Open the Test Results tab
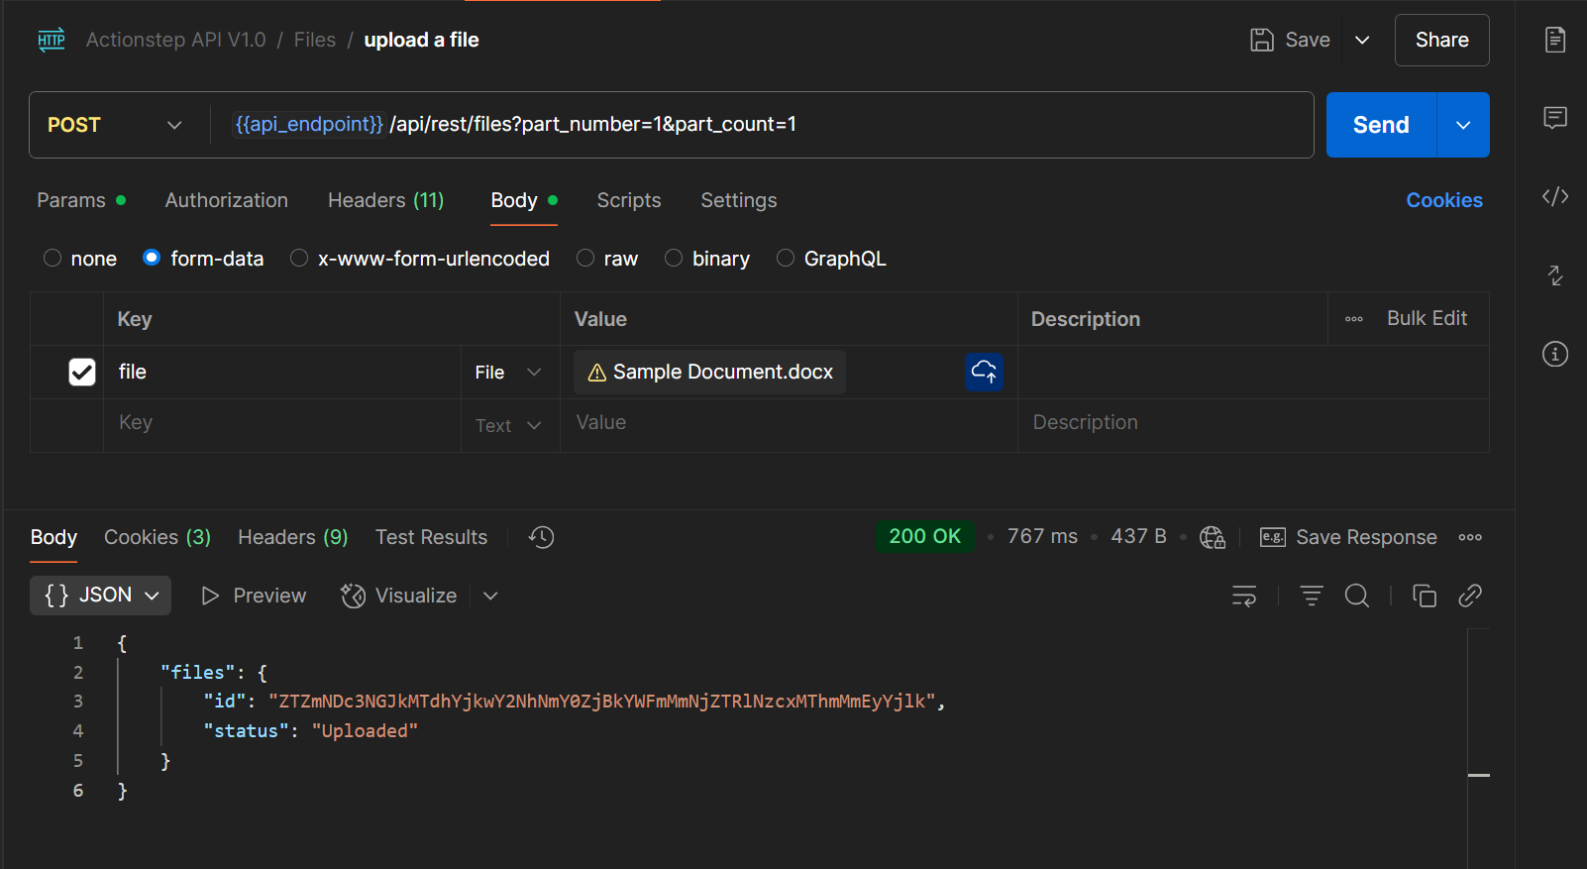Screen dimensions: 1587x869 pos(432,537)
